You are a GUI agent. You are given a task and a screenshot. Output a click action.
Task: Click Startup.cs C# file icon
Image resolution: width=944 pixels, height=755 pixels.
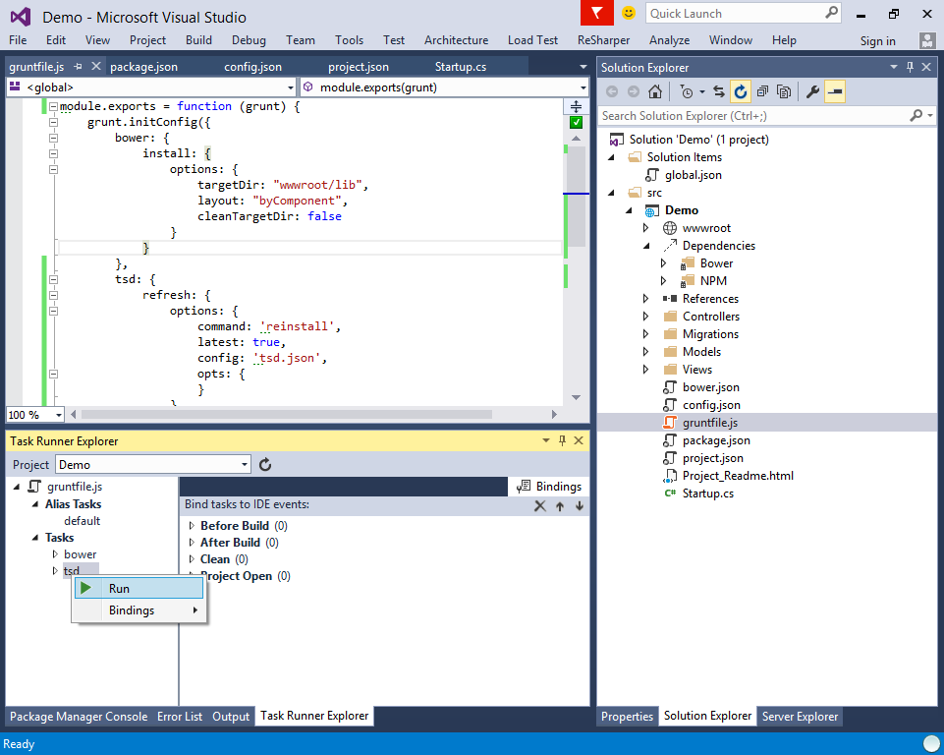pos(670,493)
